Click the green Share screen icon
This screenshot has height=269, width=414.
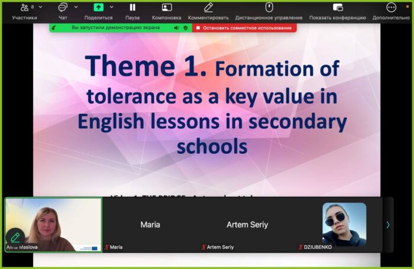(98, 8)
